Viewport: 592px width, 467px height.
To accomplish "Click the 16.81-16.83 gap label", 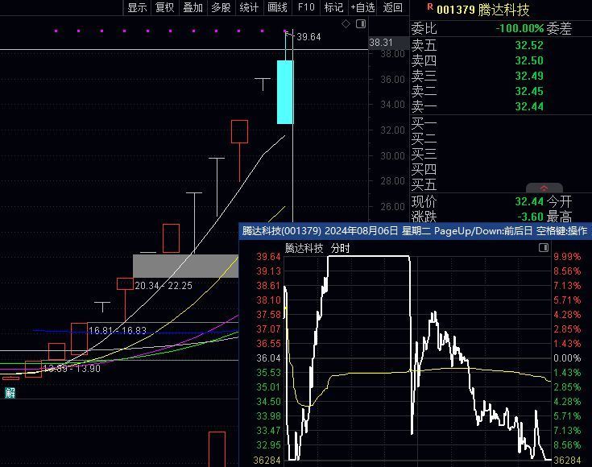I will tap(117, 331).
